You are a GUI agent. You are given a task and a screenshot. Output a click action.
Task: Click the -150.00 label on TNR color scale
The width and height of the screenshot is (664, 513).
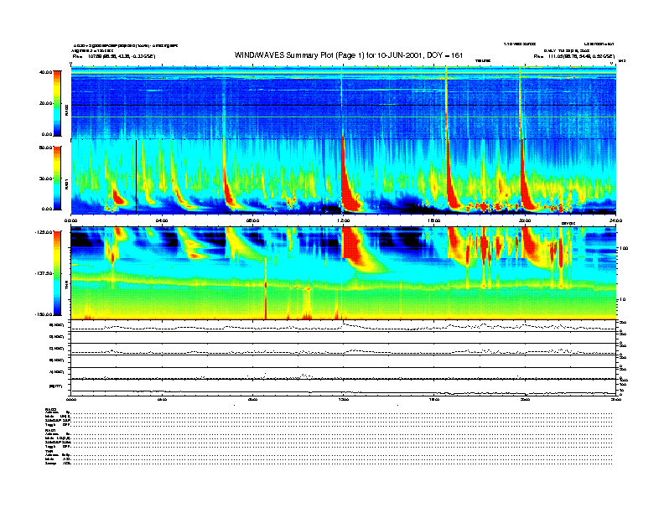point(44,314)
